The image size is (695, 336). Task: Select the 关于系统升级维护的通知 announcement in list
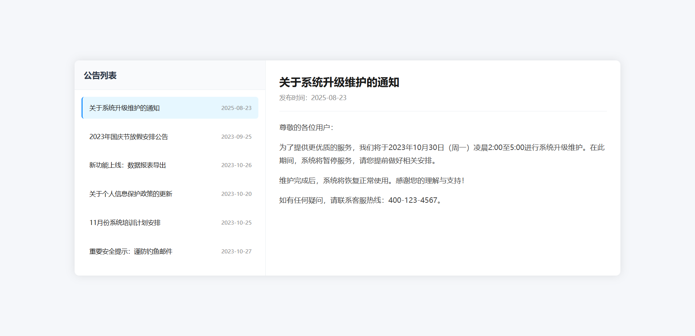coord(124,108)
